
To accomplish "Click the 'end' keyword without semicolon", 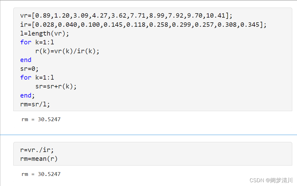I will tap(26, 60).
